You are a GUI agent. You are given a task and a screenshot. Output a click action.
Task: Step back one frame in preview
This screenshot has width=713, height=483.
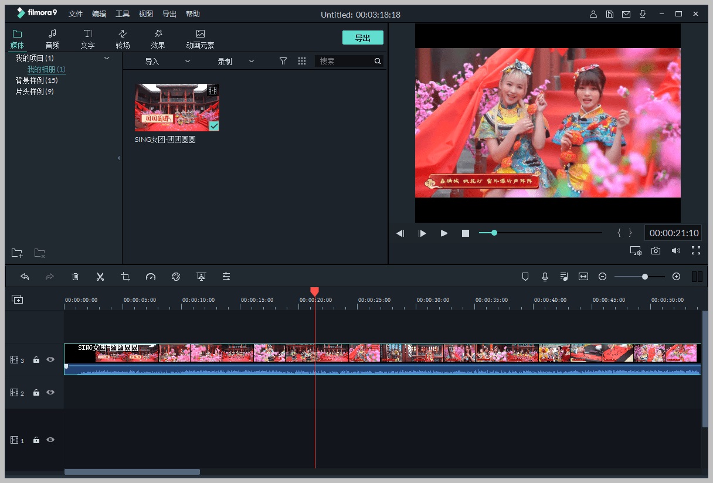click(400, 233)
